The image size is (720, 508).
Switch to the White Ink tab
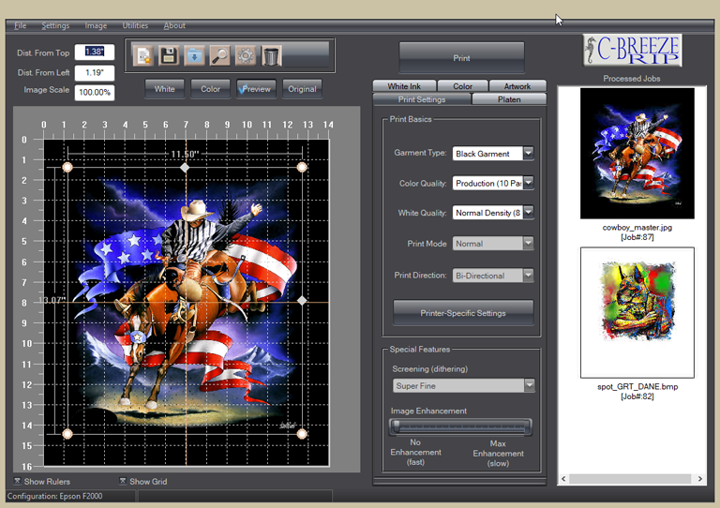tap(404, 86)
